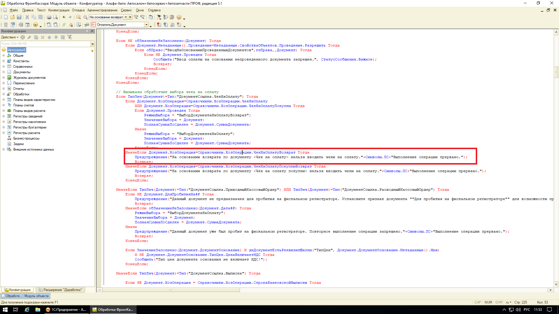Expand the Обработки tree node
This screenshot has width=559, height=314.
(x=4, y=94)
